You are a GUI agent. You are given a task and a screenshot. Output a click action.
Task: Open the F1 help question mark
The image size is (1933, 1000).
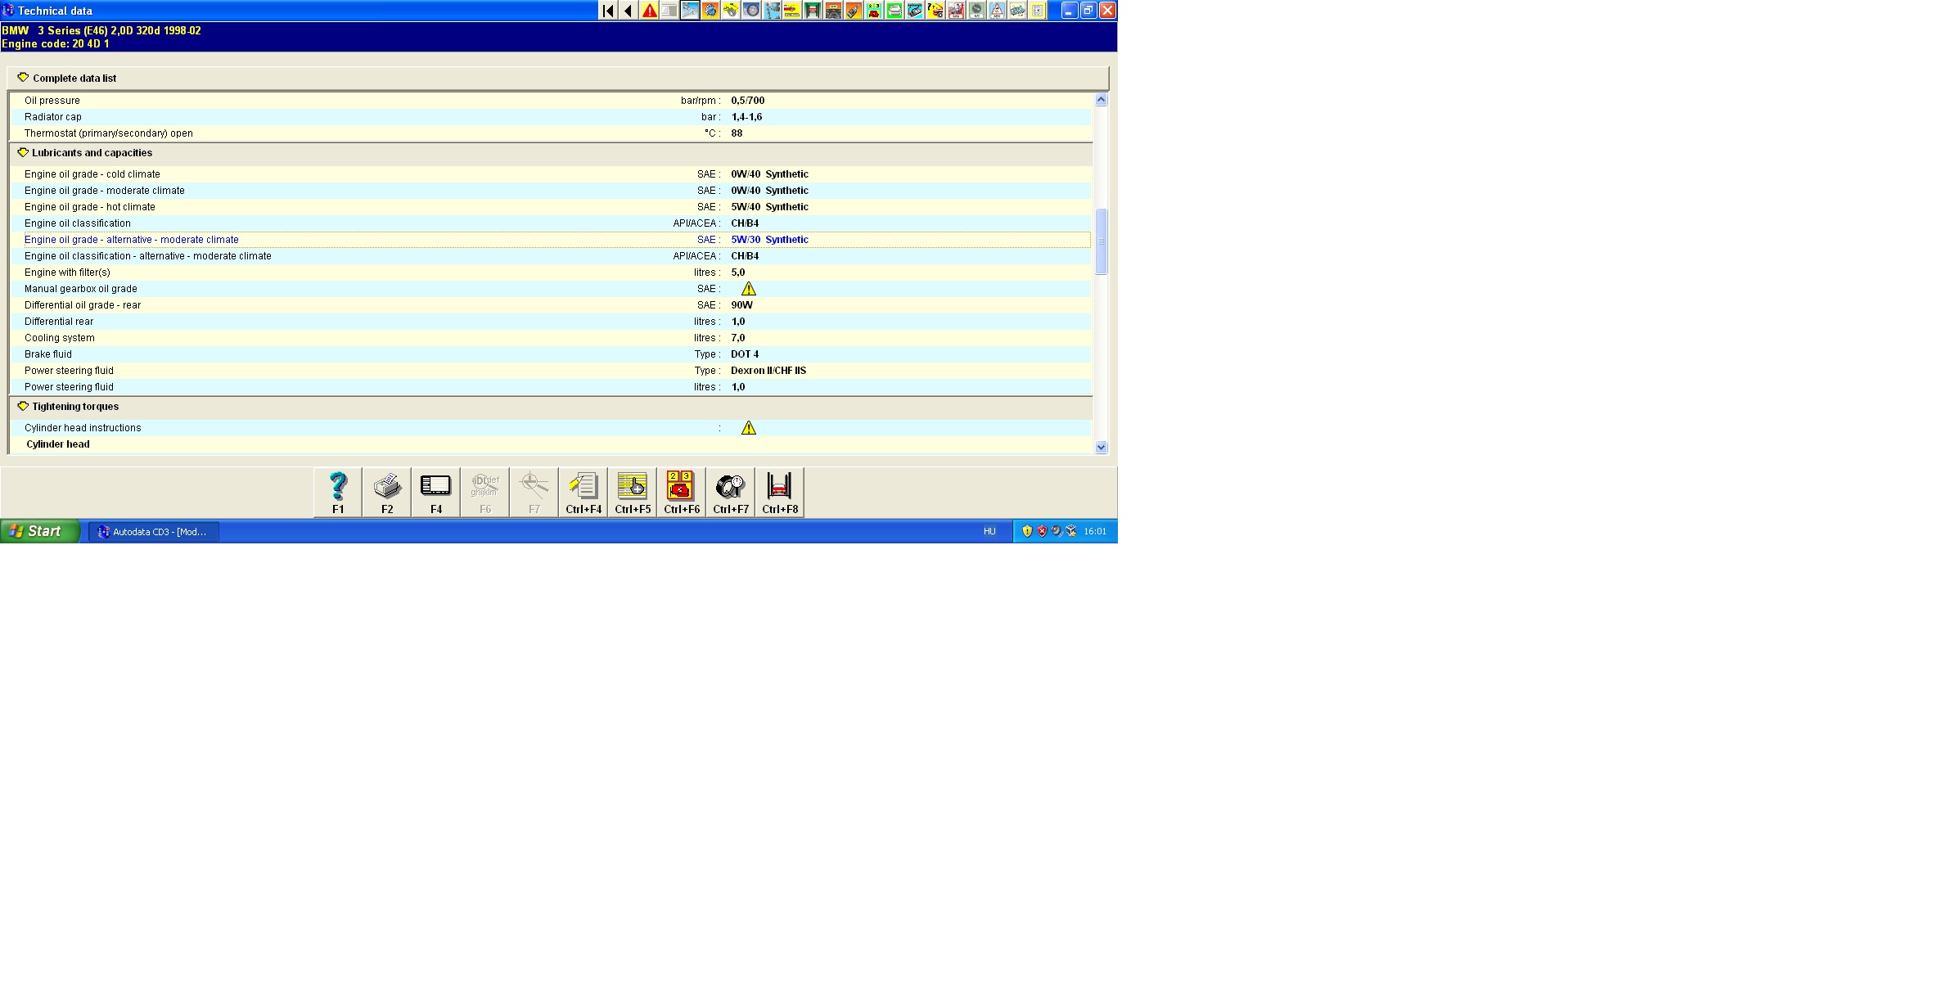[338, 492]
